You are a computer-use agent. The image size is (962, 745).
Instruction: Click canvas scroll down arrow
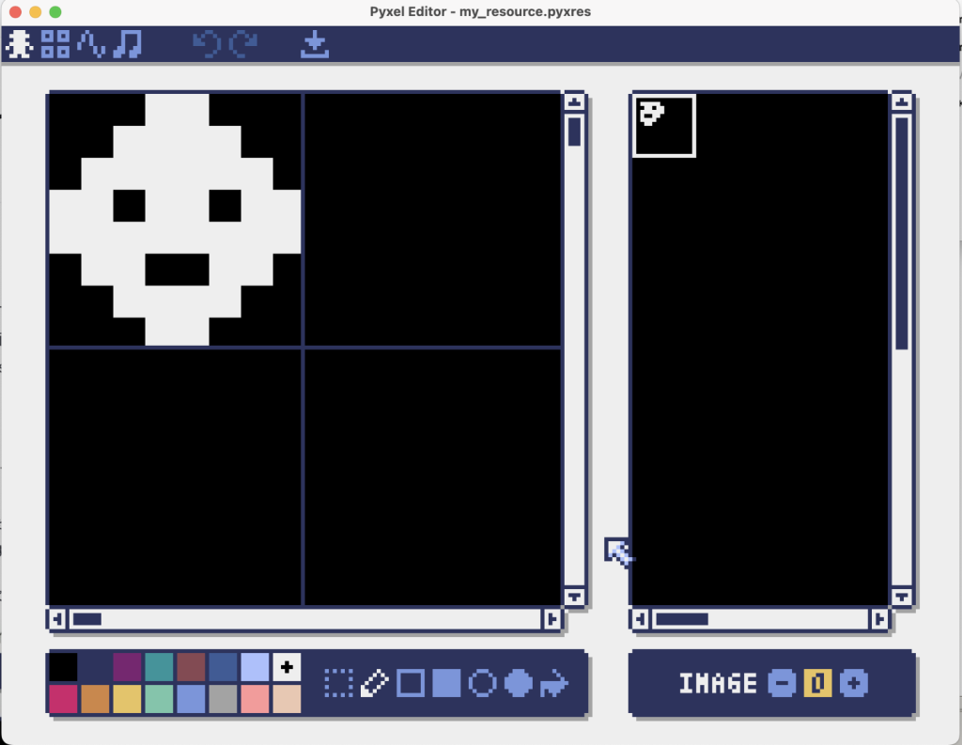[x=574, y=597]
